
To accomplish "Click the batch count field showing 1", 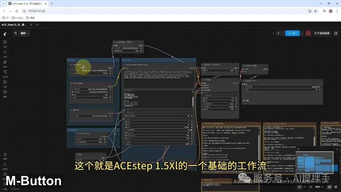I will (x=278, y=33).
